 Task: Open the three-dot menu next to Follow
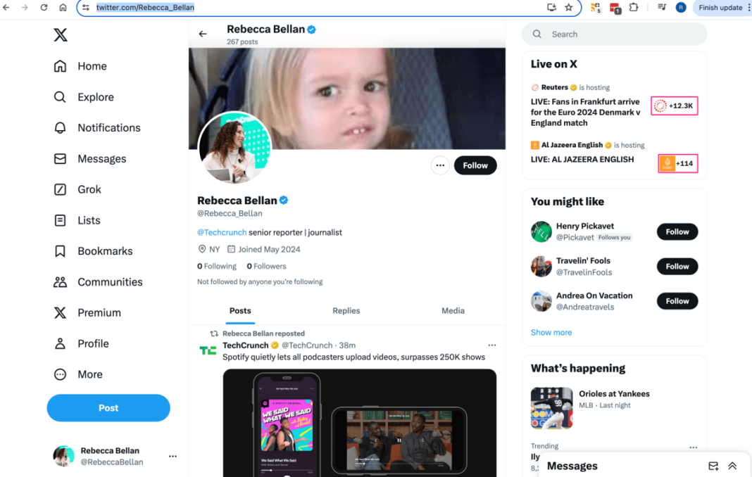coord(440,165)
